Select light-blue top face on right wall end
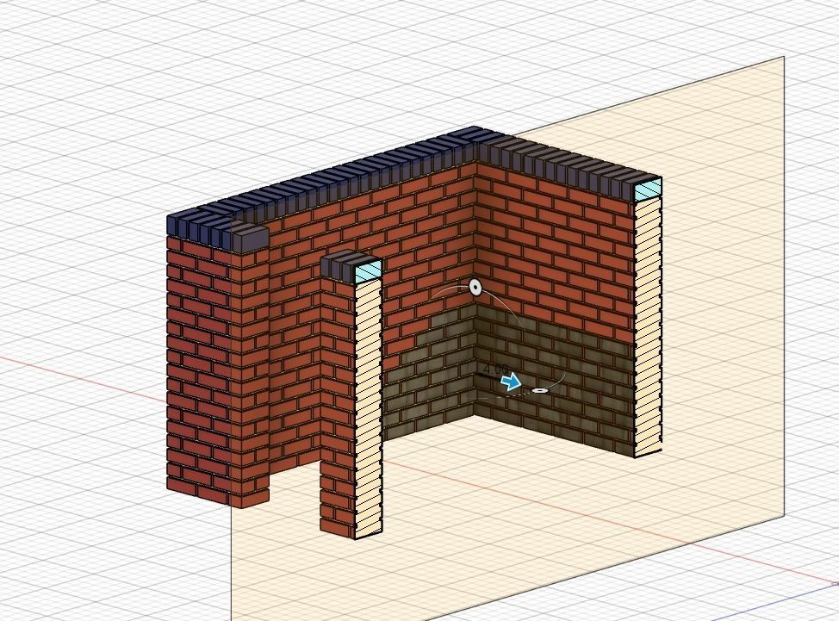The image size is (839, 621). click(648, 189)
